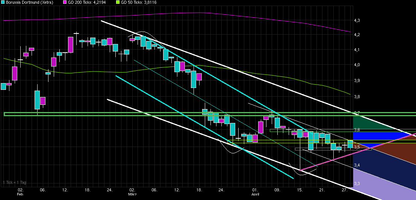Click the 4,2 price axis label
This screenshot has width=416, height=200.
coord(357,35)
